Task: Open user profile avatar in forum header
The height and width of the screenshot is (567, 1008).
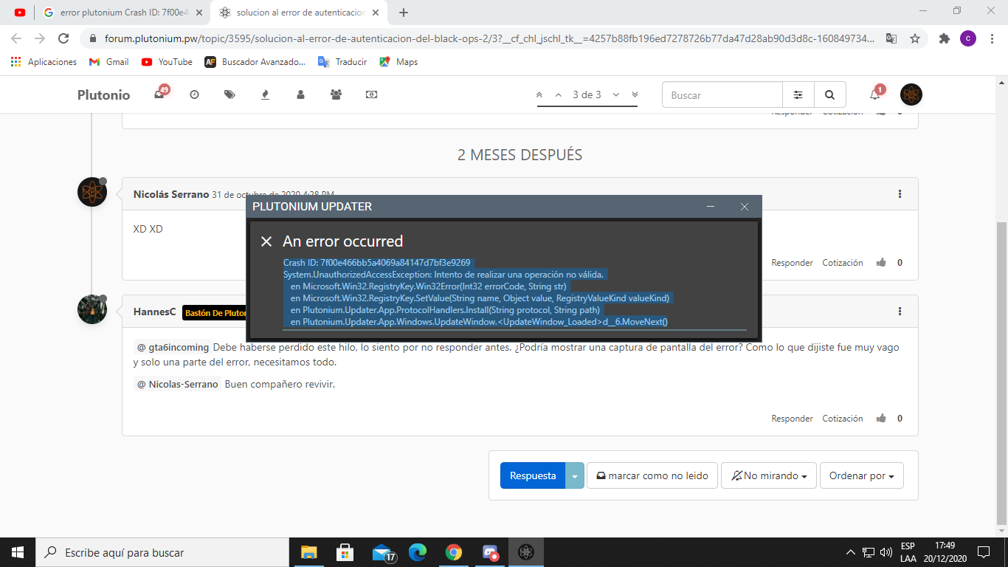Action: pos(911,94)
